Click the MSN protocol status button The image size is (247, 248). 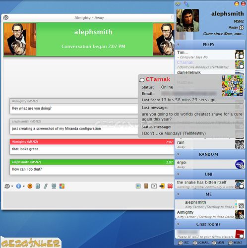pyautogui.click(x=218, y=243)
